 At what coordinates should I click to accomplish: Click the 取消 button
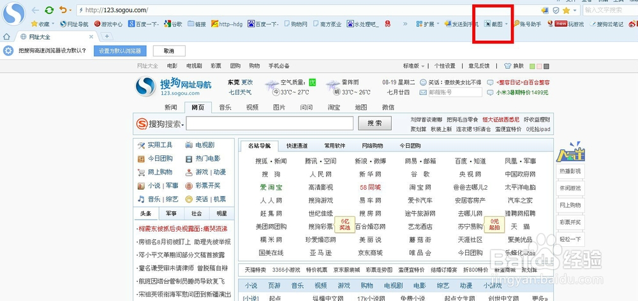[x=169, y=51]
